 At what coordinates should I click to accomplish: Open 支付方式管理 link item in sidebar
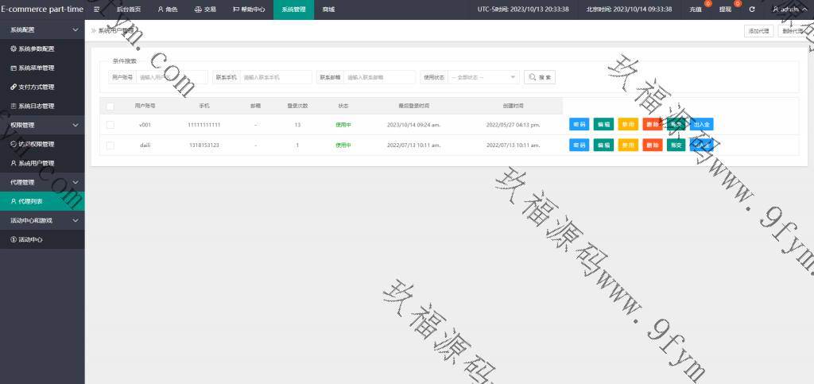coord(37,87)
